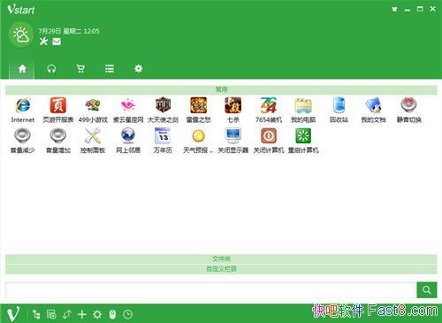Click the plus add icon in bottom toolbar
The image size is (442, 323).
coord(82,314)
